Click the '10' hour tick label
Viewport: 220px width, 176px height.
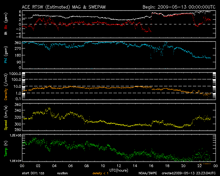103,166
